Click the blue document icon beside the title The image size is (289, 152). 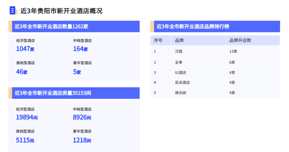pyautogui.click(x=13, y=11)
